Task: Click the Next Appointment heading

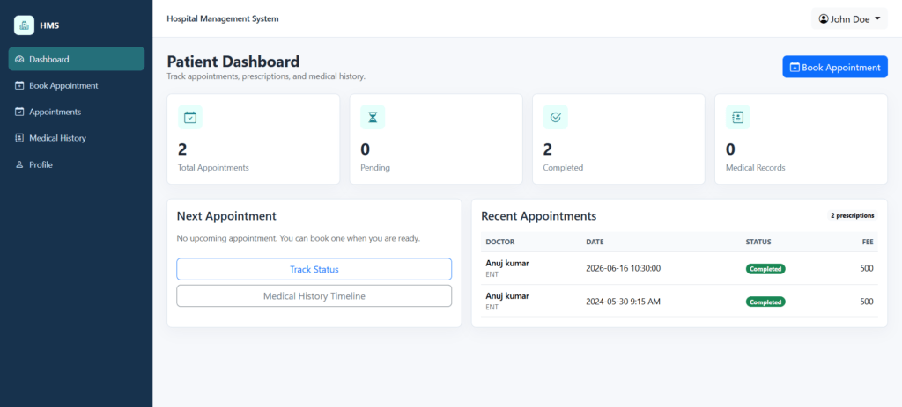Action: 226,216
